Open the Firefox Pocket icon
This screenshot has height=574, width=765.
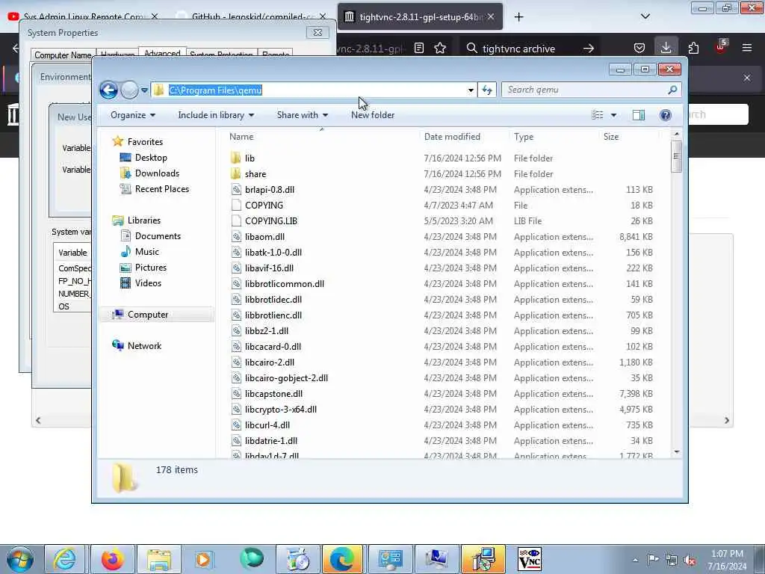[x=639, y=48]
